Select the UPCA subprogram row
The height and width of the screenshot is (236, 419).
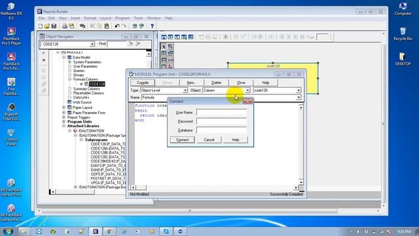click(x=107, y=182)
